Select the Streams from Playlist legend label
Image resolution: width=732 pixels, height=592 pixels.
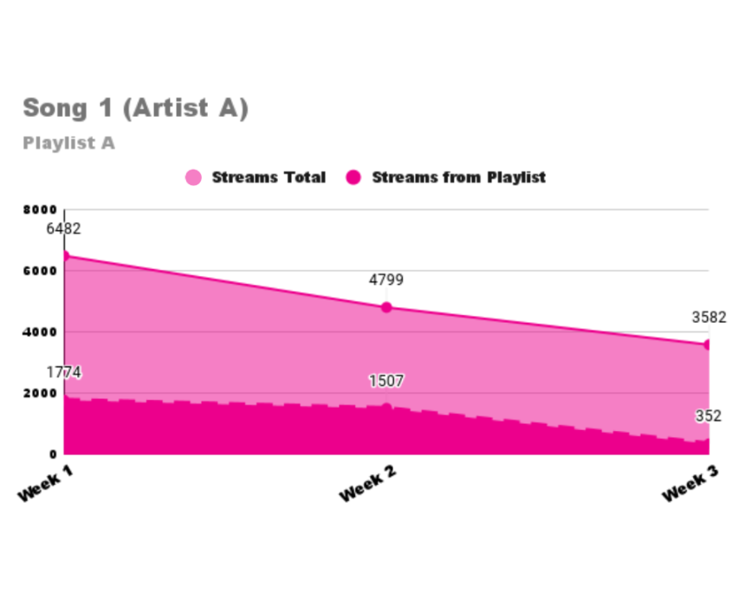point(458,177)
